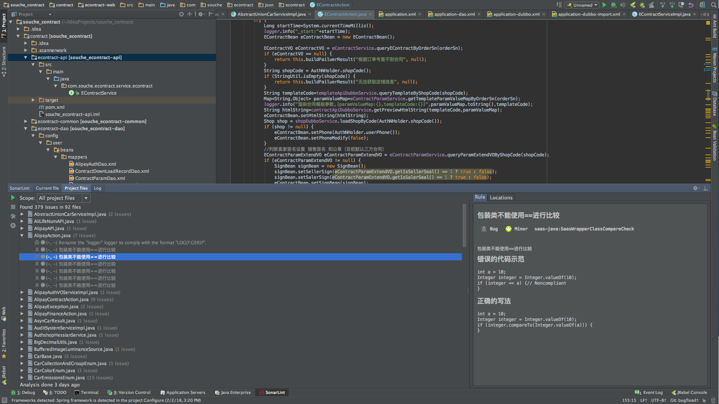Start debugging with the green bug icon
The width and height of the screenshot is (719, 404).
[x=614, y=5]
